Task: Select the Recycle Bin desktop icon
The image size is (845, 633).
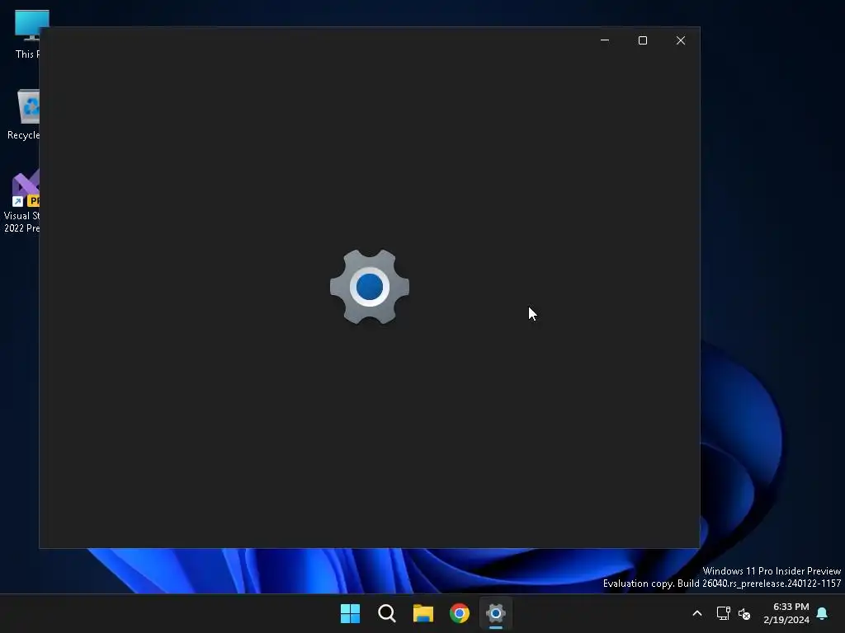Action: click(24, 115)
